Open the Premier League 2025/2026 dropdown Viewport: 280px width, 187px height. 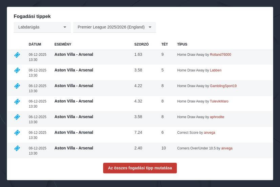(x=111, y=27)
